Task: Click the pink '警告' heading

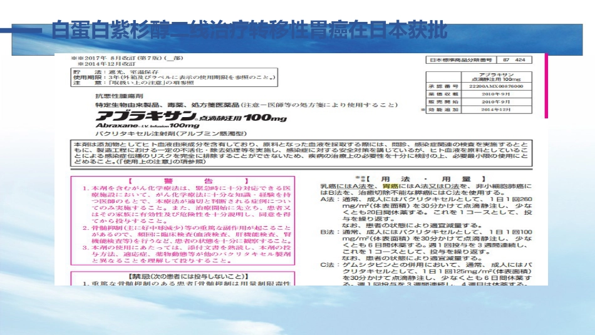Action: (x=188, y=181)
